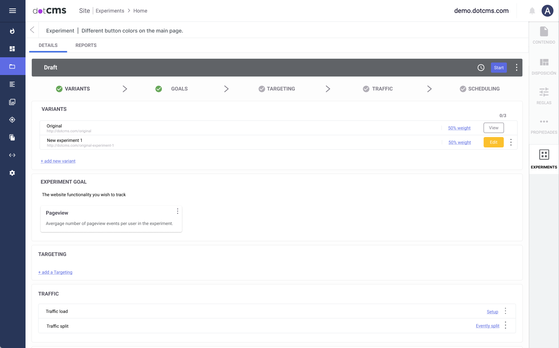Click the flame icon in sidebar
The height and width of the screenshot is (348, 559).
pyautogui.click(x=12, y=31)
